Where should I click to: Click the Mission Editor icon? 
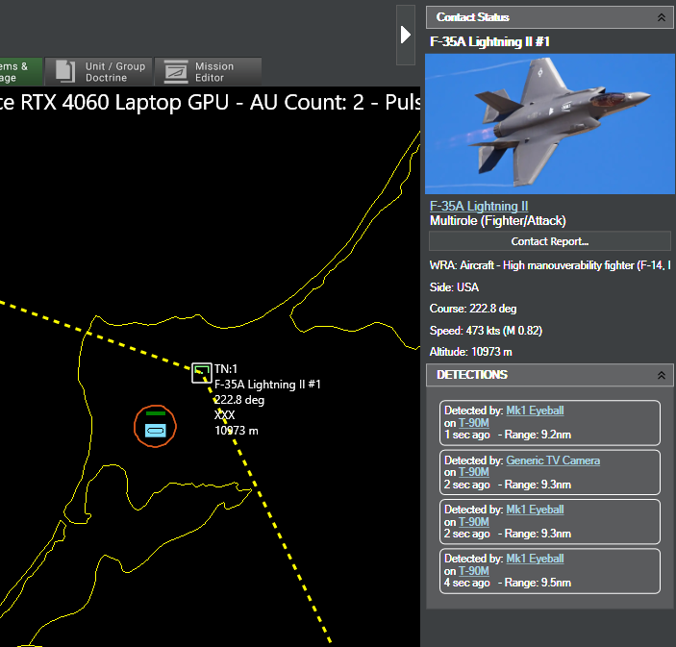coord(175,71)
